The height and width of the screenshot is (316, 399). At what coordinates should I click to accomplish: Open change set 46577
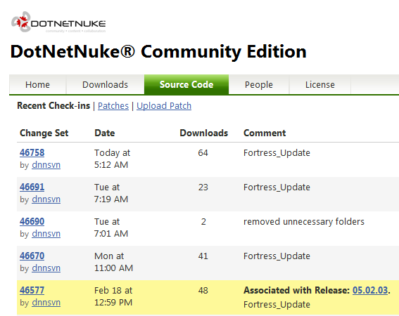pyautogui.click(x=32, y=290)
